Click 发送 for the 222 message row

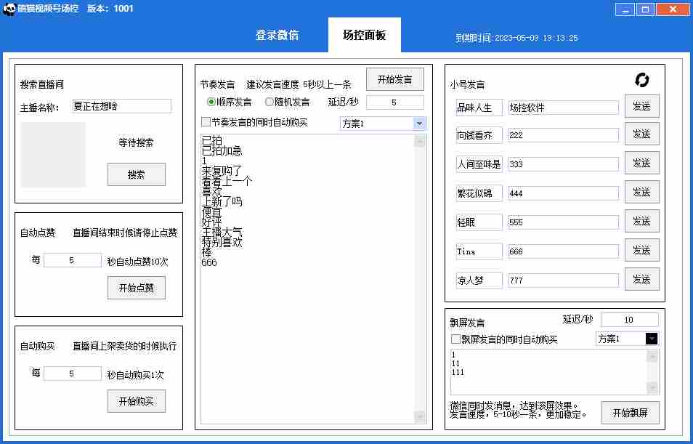pos(641,134)
